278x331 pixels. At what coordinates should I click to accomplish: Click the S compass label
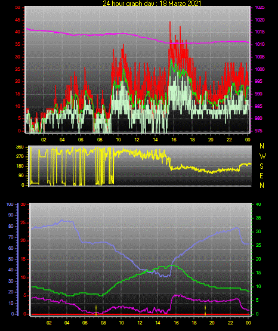pos(261,166)
